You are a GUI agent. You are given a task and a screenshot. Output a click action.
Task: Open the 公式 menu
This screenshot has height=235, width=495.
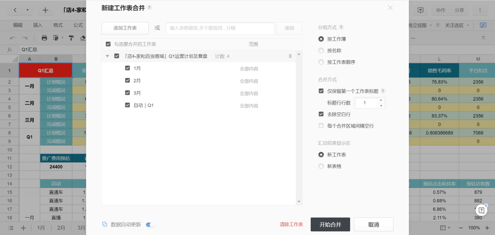(x=78, y=25)
